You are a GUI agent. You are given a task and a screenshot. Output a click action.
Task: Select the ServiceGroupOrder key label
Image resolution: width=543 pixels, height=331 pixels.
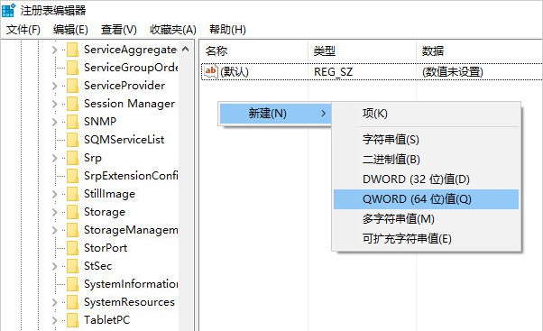[x=131, y=68]
